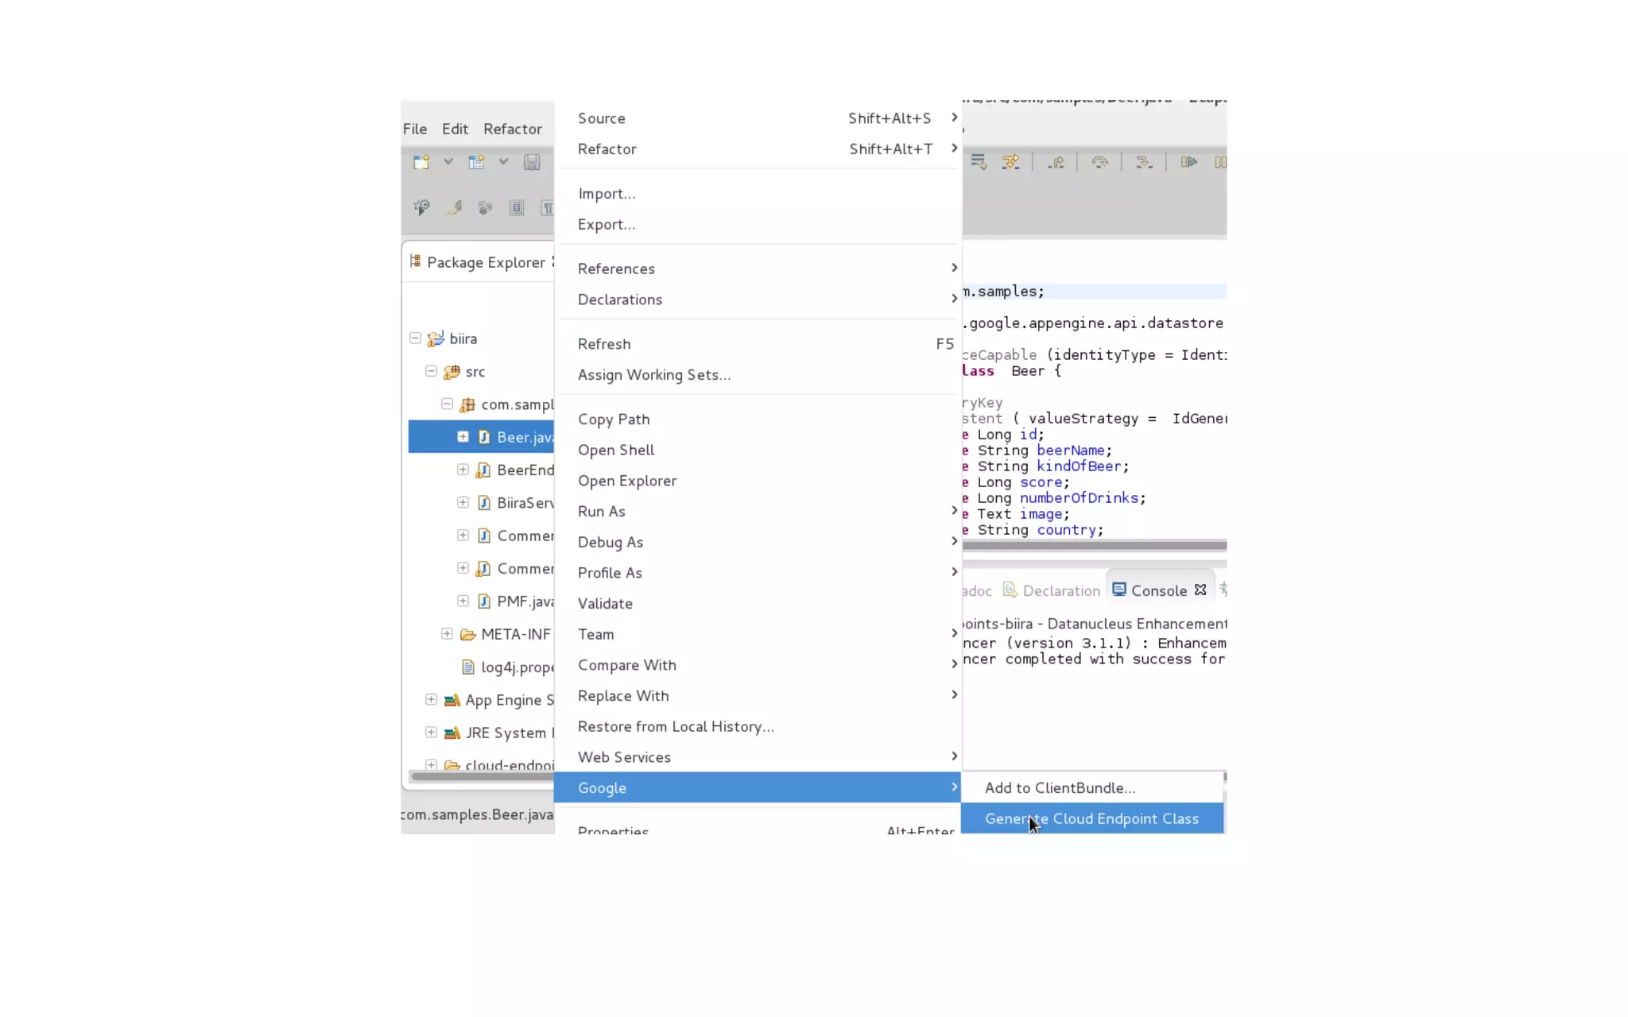Viewport: 1628px width, 1017px height.
Task: Click the Resume debug toolbar icon
Action: [1188, 162]
